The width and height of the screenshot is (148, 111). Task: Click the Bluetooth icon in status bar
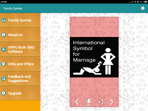tap(135, 2)
